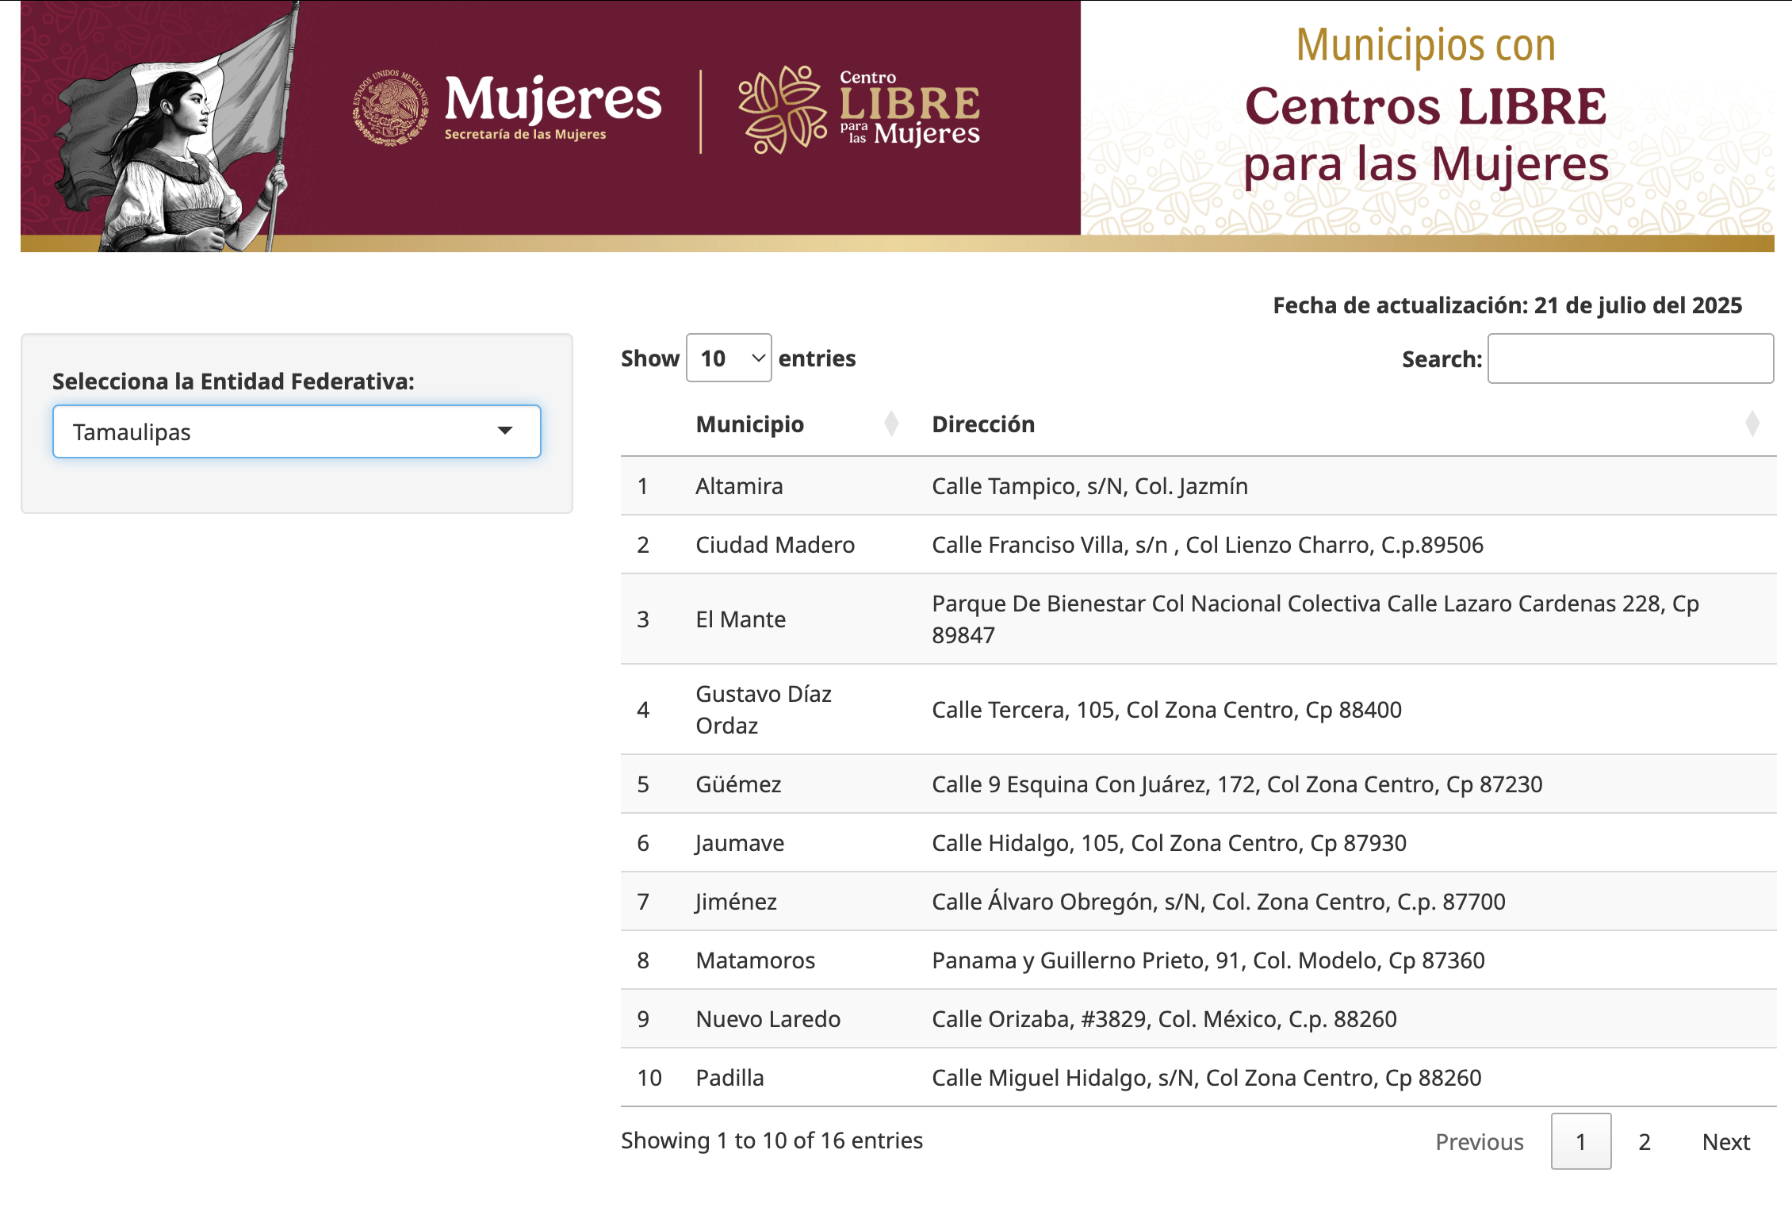Click the Nuevo Laredo municipio cell
The width and height of the screenshot is (1792, 1215).
(x=768, y=1019)
